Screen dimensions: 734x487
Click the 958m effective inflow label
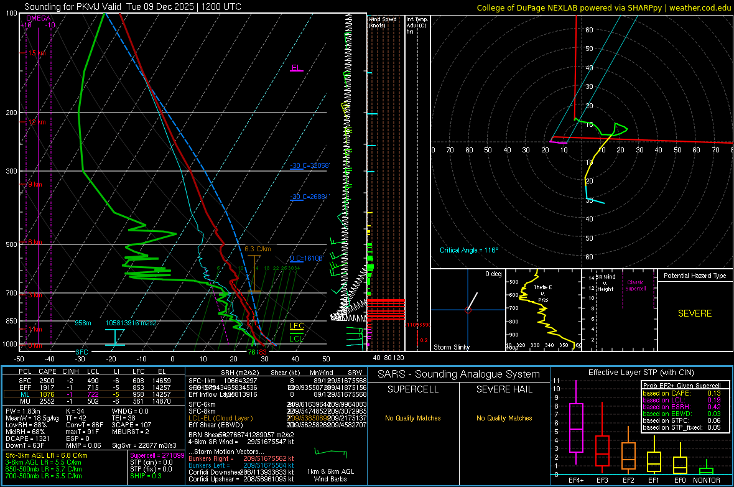[x=83, y=323]
